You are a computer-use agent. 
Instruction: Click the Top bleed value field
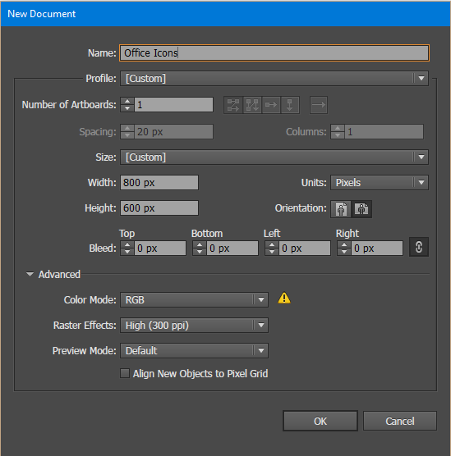click(160, 249)
